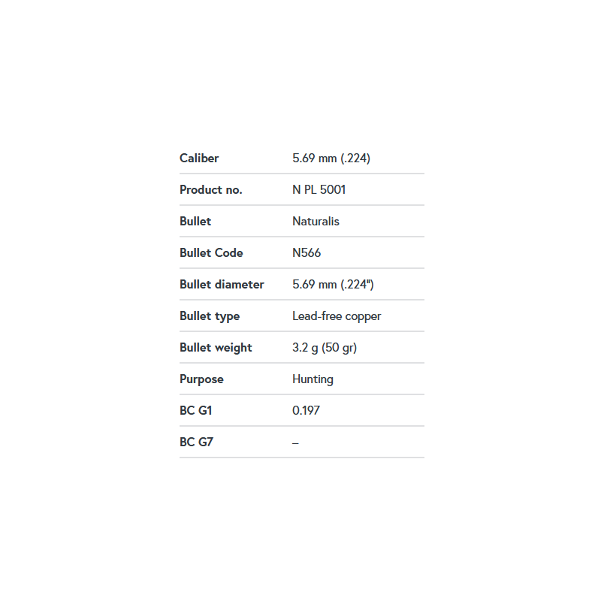Screen dimensions: 601x601
Task: Select the dash value for BC G7
Action: 295,443
